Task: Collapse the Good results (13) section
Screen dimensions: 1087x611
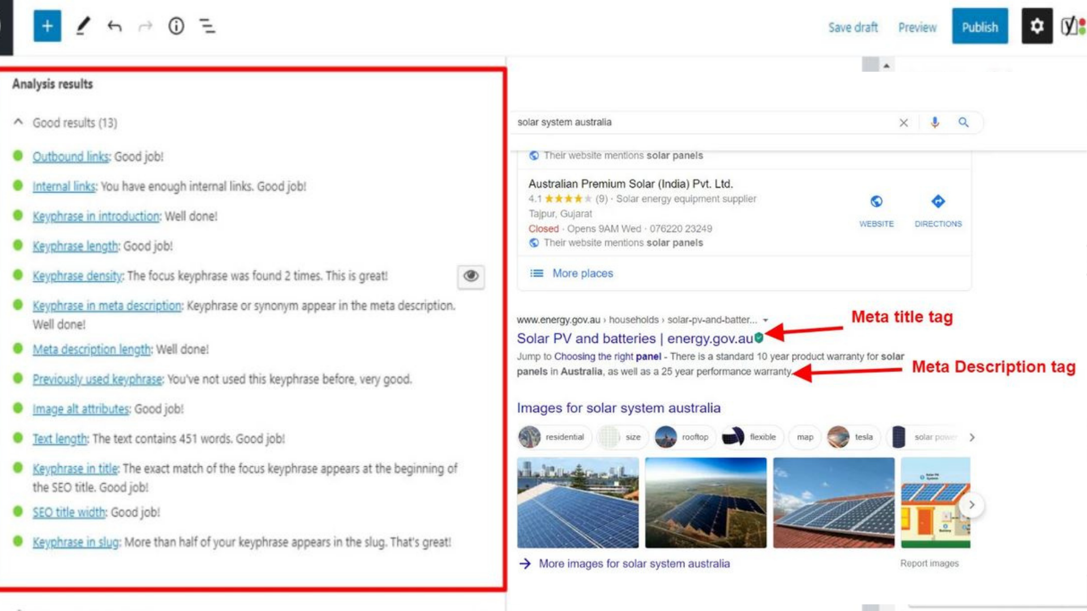Action: tap(18, 122)
